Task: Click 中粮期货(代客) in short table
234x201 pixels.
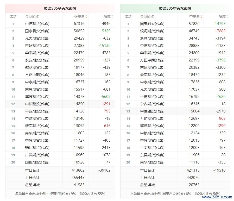Action: click(152, 133)
